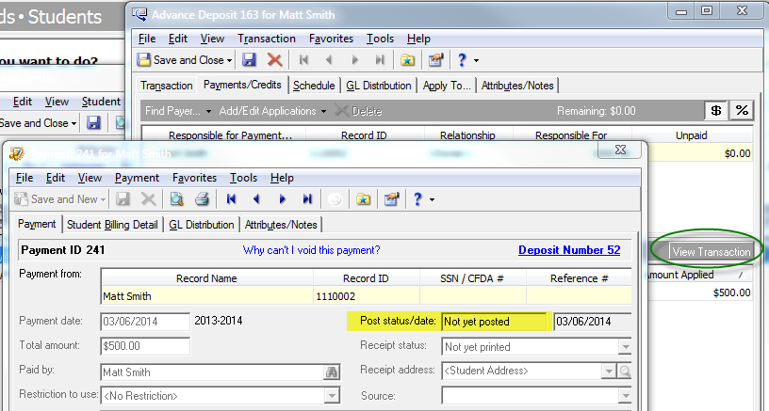
Task: Click the red X delete icon in Advance Deposit toolbar
Action: coord(274,60)
